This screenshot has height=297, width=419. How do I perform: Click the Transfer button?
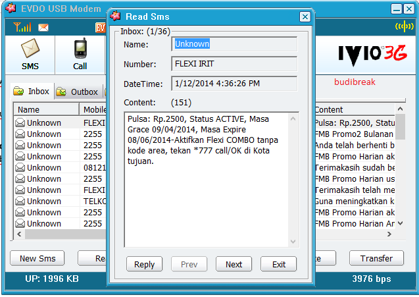[x=376, y=258]
